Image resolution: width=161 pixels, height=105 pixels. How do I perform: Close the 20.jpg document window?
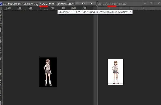coord(159,3)
